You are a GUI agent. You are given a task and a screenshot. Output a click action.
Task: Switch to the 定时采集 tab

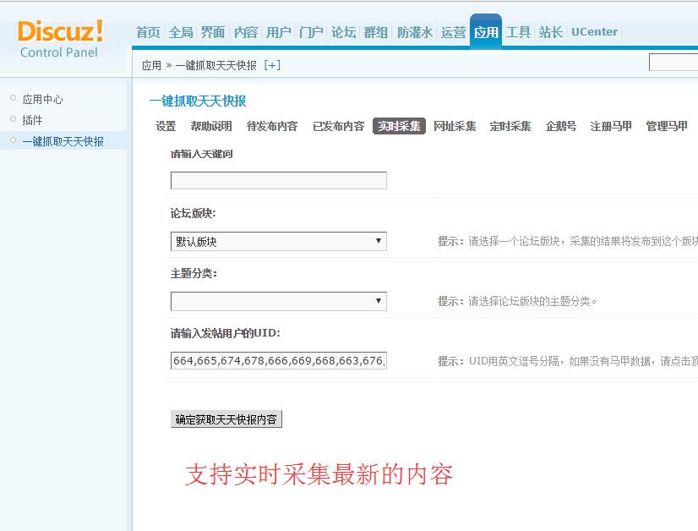click(510, 126)
